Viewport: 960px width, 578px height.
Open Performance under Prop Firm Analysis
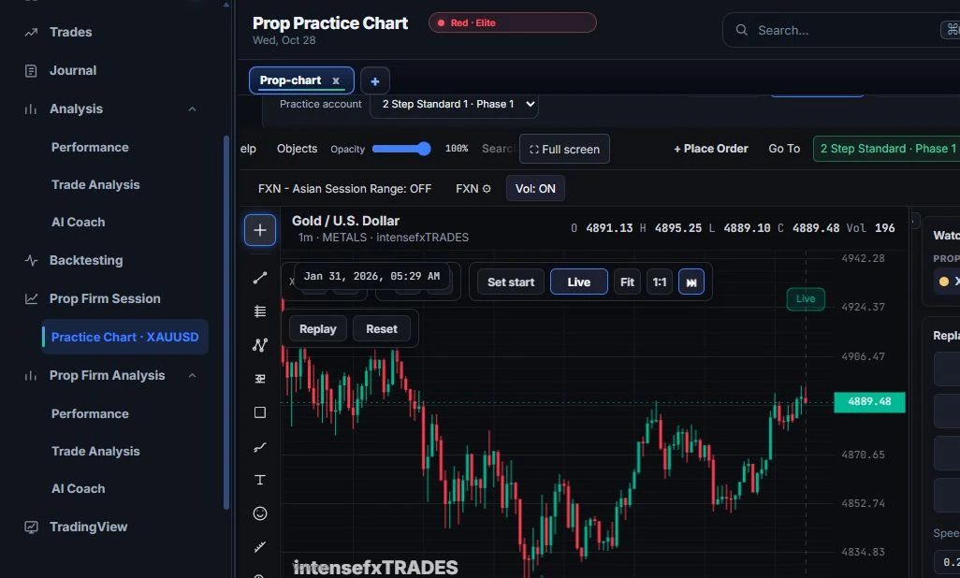[x=90, y=413]
